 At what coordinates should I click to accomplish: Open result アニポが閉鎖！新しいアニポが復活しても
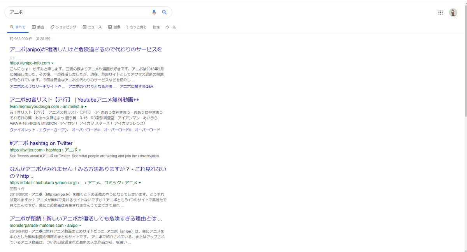point(86,219)
